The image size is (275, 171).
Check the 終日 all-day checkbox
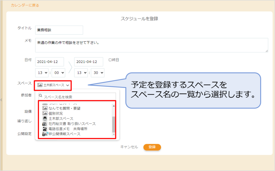[x=110, y=60]
